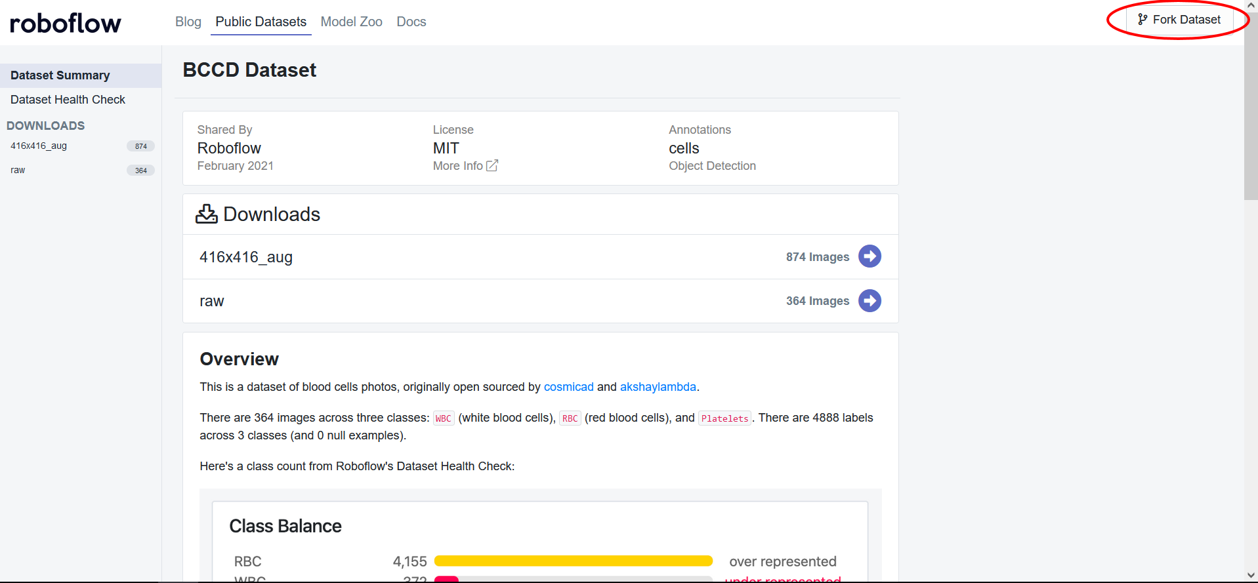This screenshot has width=1258, height=583.
Task: Click the February 2021 date
Action: pos(235,166)
